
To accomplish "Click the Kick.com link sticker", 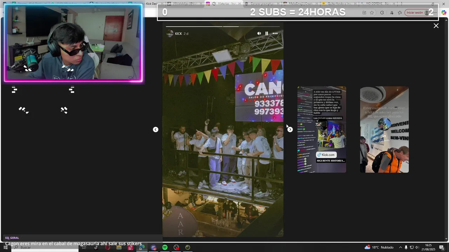I will pyautogui.click(x=326, y=155).
